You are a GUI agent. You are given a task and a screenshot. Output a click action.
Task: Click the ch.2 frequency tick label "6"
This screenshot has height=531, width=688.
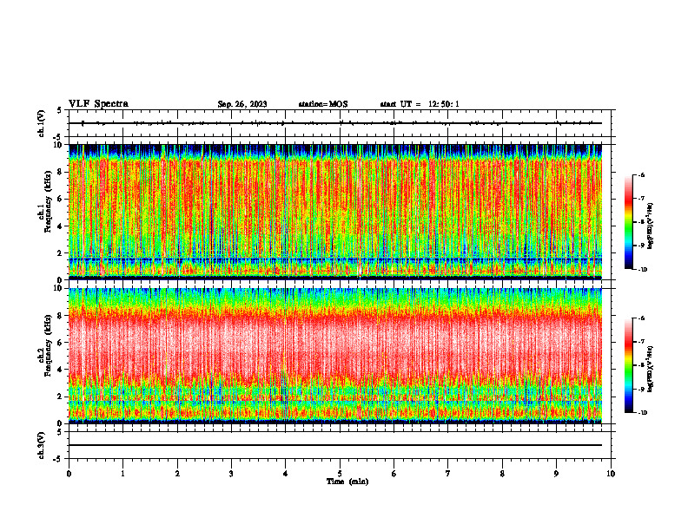pos(61,343)
